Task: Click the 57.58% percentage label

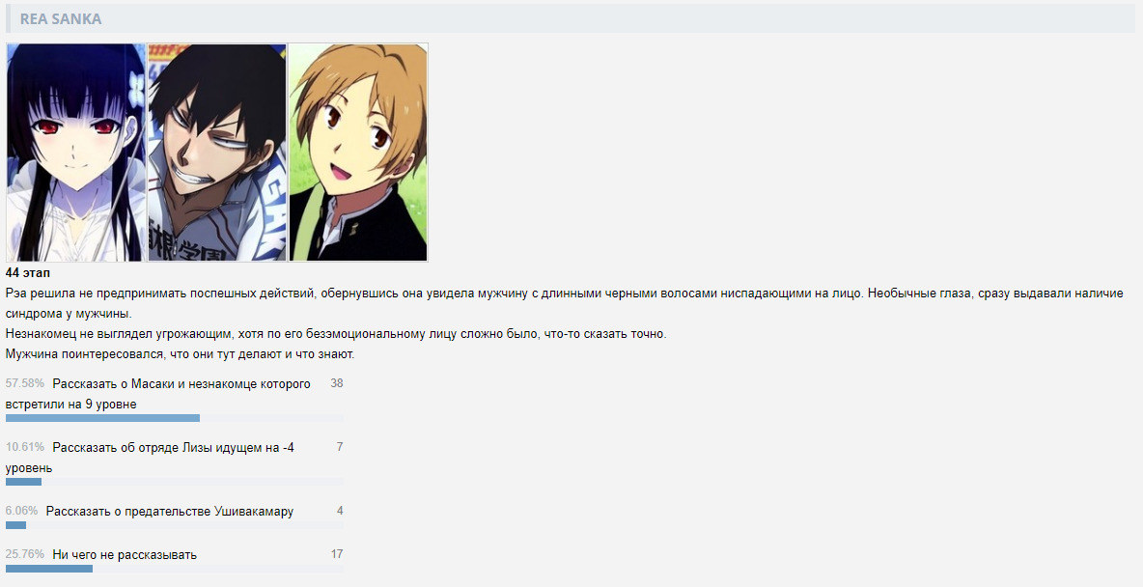Action: pos(25,383)
